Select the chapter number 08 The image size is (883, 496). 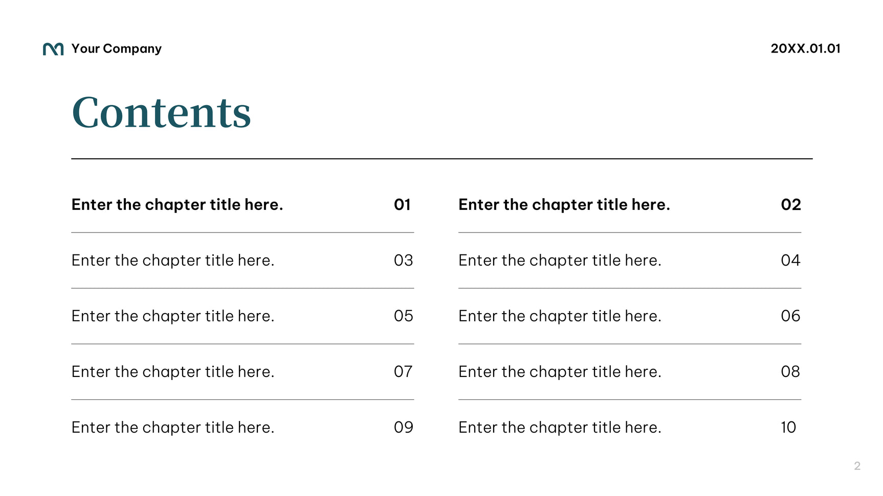pyautogui.click(x=790, y=372)
